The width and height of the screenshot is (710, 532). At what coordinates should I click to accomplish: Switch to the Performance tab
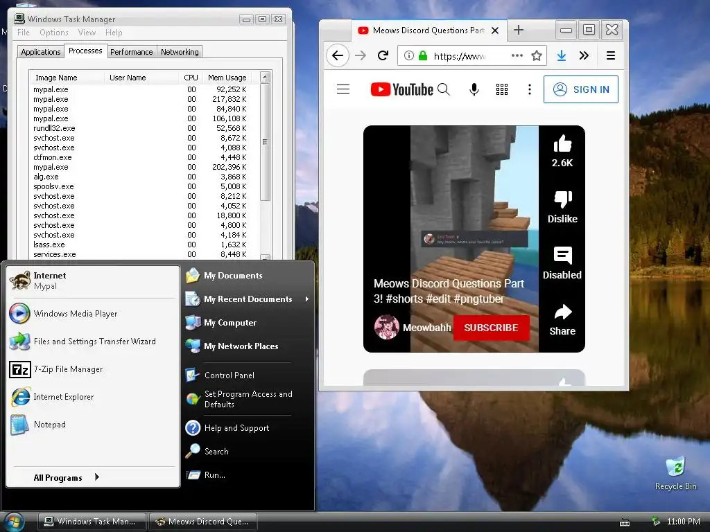pyautogui.click(x=131, y=52)
